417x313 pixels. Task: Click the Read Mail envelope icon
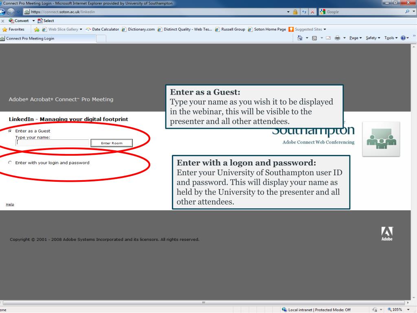329,38
